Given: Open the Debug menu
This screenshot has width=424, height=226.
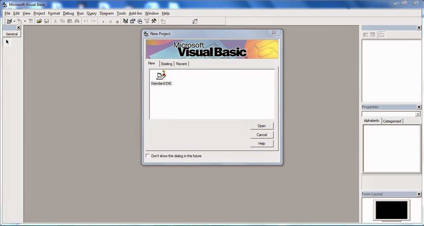Looking at the screenshot, I should tap(68, 13).
